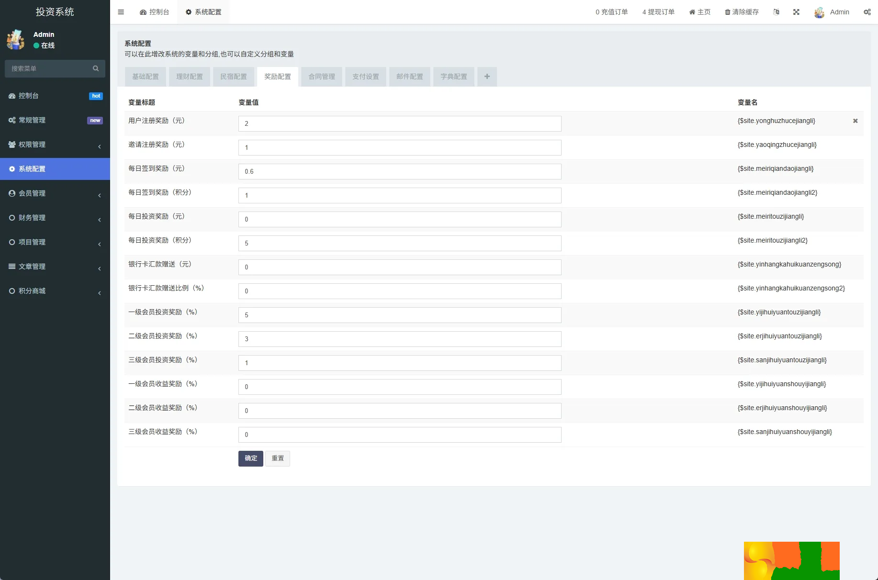Click the Admin avatar in the top bar

click(819, 12)
